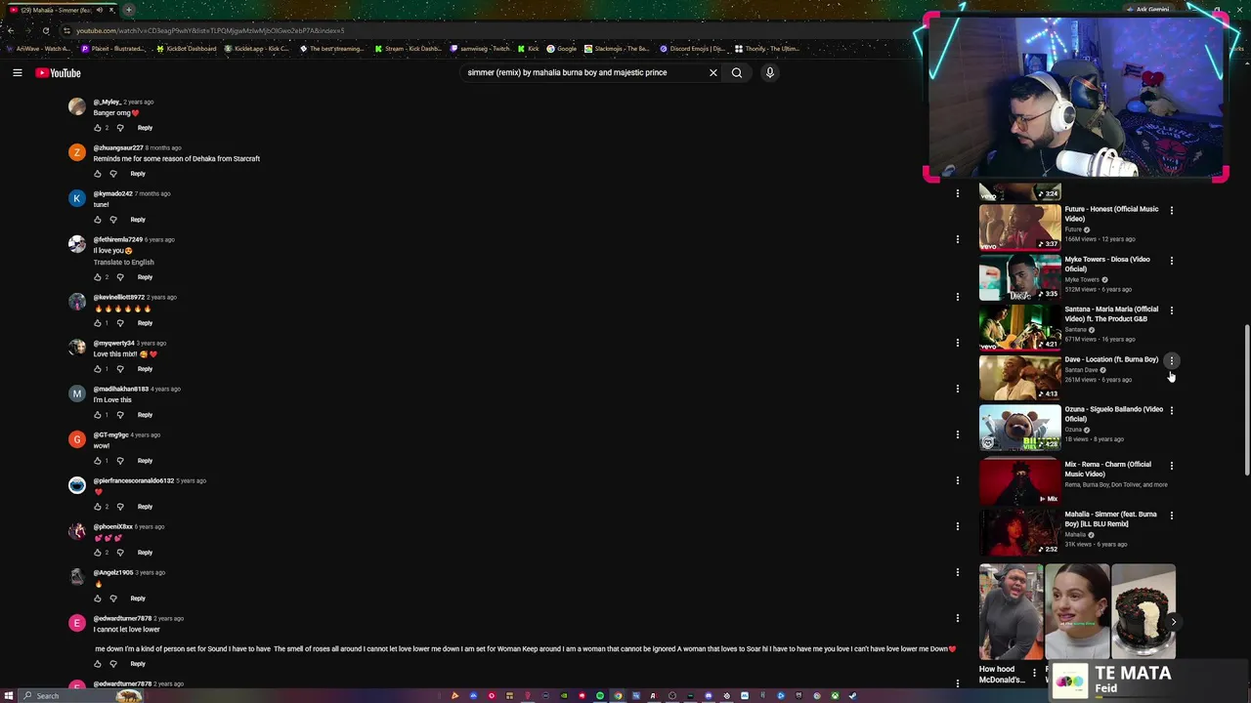Reply to @kevinelliott8972 fire emoji comment

pos(145,323)
